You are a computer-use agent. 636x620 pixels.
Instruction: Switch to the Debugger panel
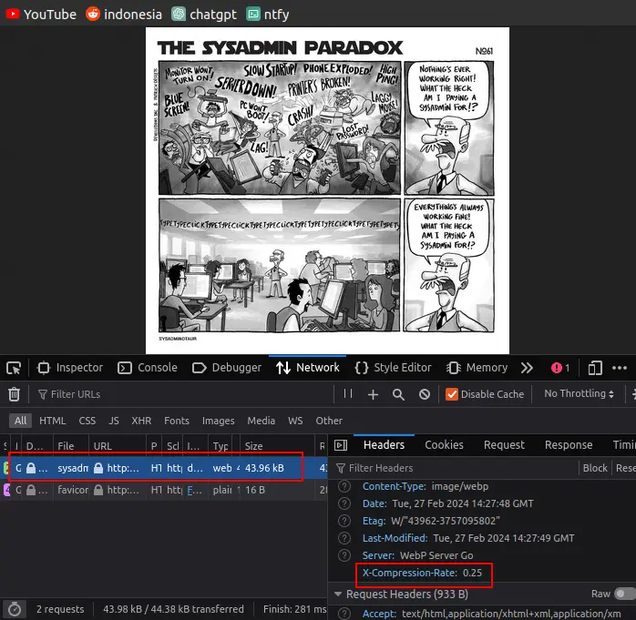[x=227, y=368]
